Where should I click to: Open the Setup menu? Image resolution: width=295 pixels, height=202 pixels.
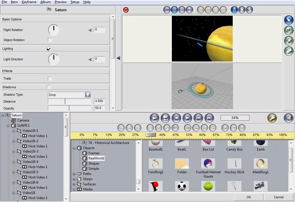coord(75,2)
